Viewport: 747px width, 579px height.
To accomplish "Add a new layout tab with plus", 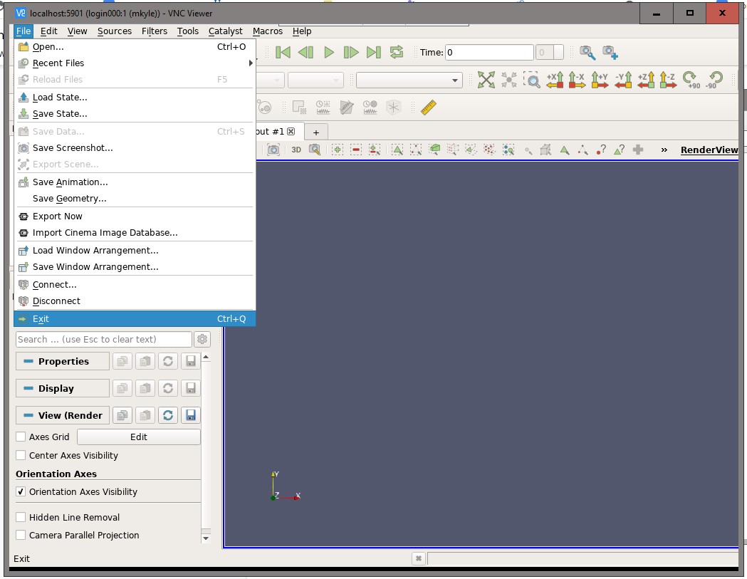I will tap(316, 132).
